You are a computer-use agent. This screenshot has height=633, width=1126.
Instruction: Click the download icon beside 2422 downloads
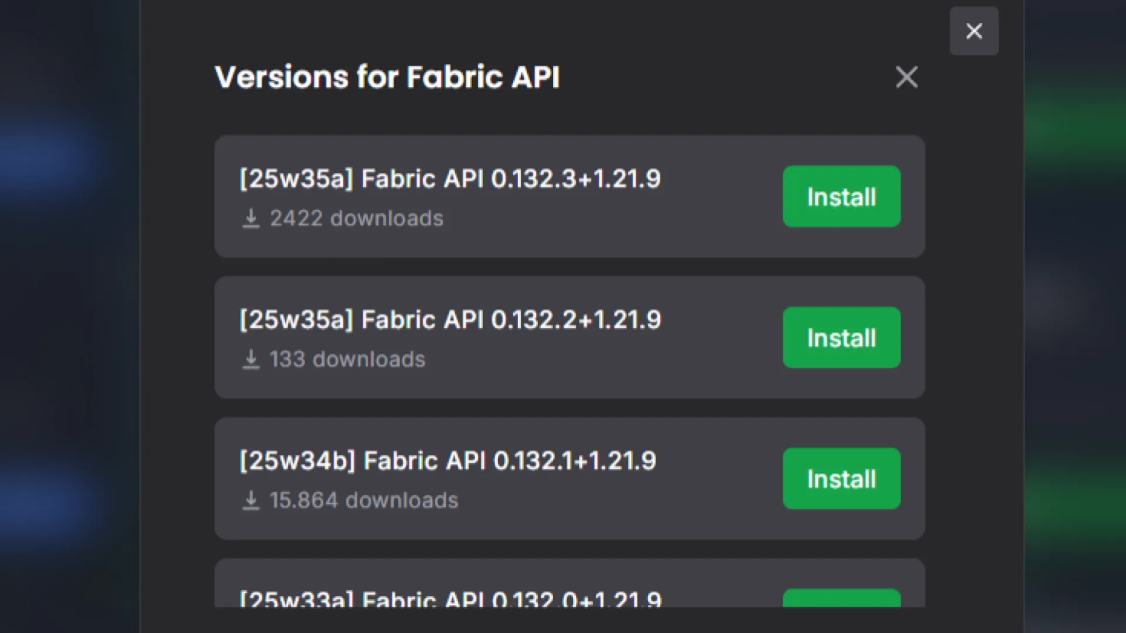click(251, 218)
